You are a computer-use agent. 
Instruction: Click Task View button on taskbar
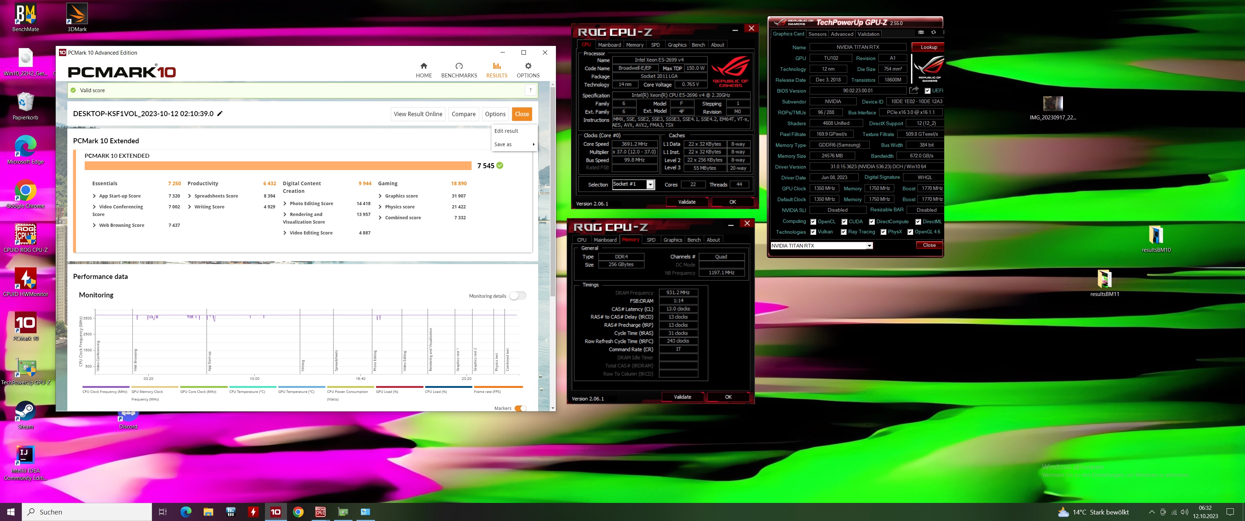(163, 512)
